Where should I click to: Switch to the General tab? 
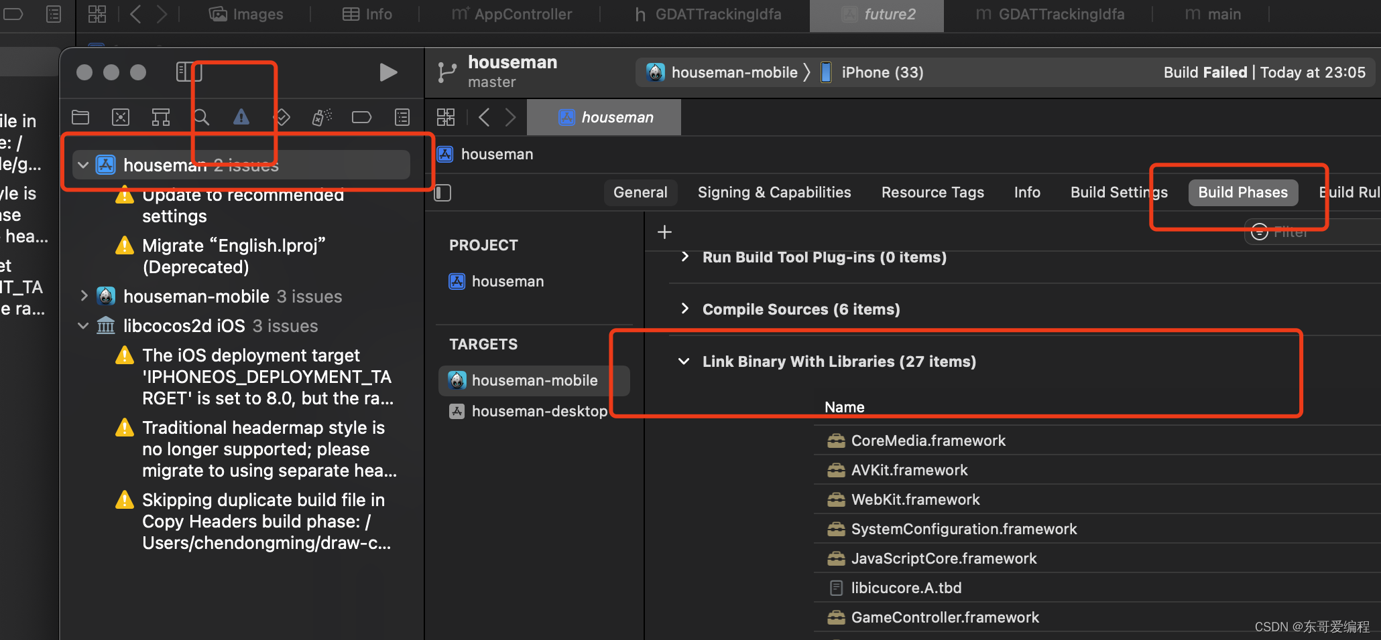(640, 193)
